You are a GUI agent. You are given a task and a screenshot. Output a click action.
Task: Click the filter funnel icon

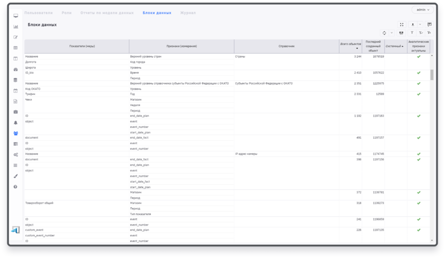click(412, 33)
